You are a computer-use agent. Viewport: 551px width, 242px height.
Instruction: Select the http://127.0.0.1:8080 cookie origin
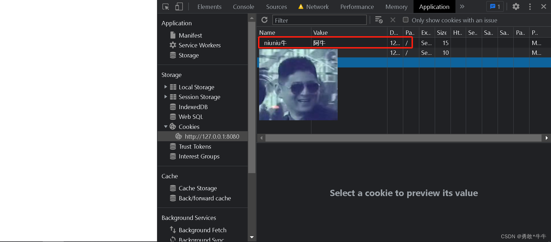point(212,137)
